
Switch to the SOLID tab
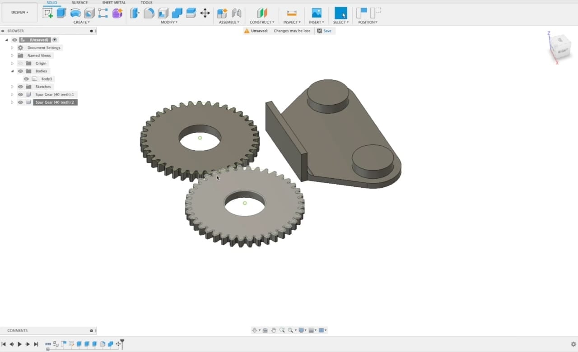(x=52, y=3)
